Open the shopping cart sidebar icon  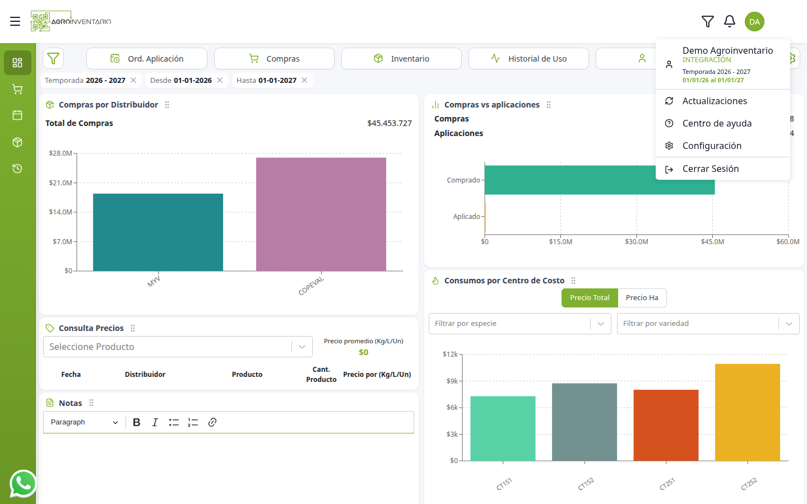[x=17, y=89]
